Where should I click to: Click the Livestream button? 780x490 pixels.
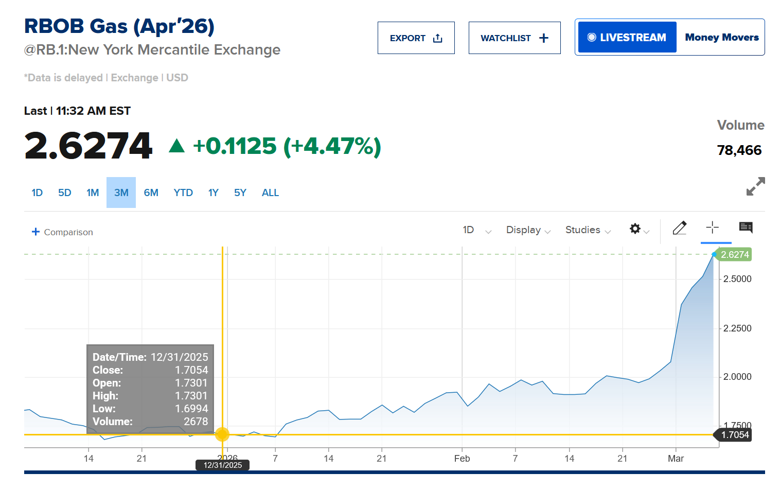coord(627,38)
